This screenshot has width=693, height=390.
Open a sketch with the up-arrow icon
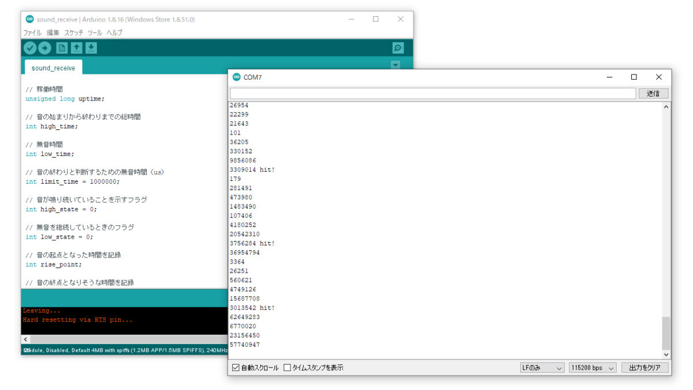coord(76,49)
